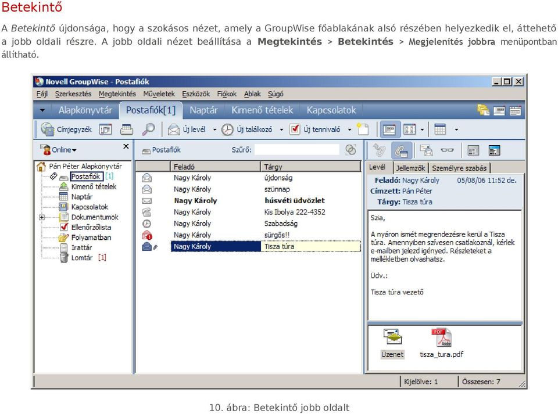This screenshot has height=414, width=558.
Task: Open the Üzenet attachment icon
Action: point(392,343)
